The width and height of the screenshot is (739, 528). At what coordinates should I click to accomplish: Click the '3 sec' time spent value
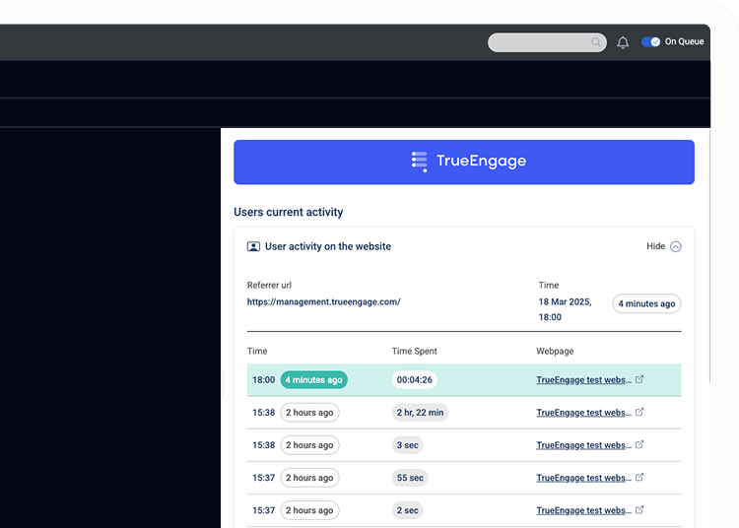(407, 445)
